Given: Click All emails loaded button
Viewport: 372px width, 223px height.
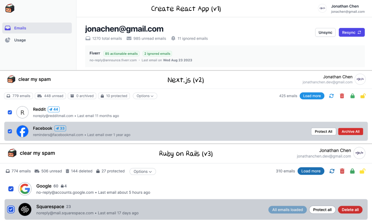Looking at the screenshot, I should pyautogui.click(x=287, y=210).
